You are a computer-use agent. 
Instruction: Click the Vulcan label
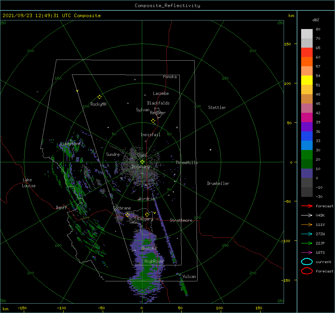[189, 277]
